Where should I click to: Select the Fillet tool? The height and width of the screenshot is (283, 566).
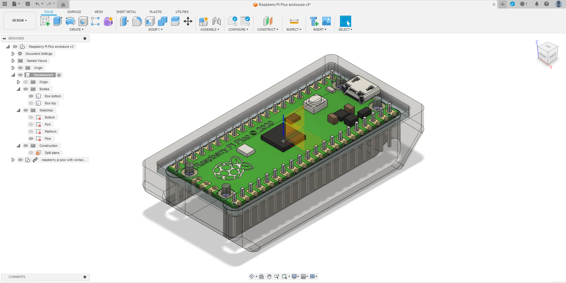point(137,21)
